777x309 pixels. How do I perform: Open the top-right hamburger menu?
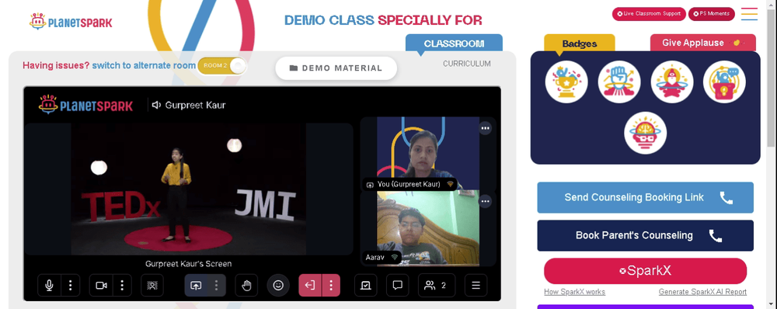coord(749,14)
